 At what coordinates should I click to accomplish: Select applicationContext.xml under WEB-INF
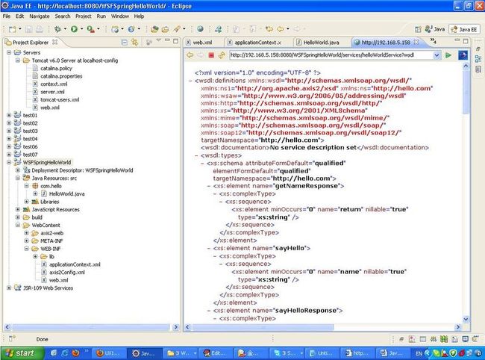tap(75, 264)
